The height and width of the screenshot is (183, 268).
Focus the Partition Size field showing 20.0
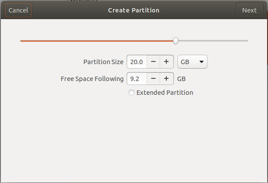137,61
